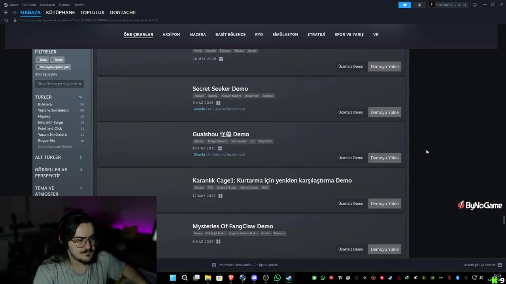This screenshot has width=506, height=284.
Task: Show more genres with Daha Fazlasını Göster
Action: pos(55,147)
